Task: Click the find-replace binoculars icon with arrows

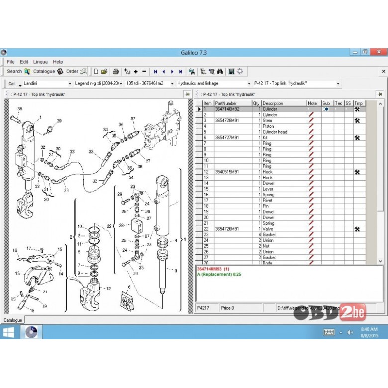Action: [x=192, y=72]
